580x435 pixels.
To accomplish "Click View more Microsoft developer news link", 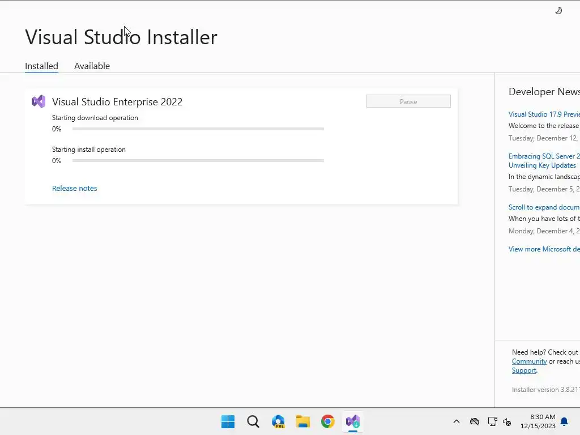I will 544,249.
